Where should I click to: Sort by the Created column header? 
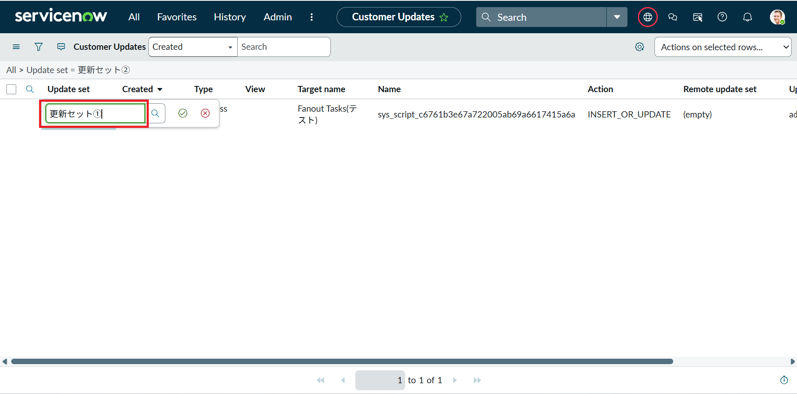pos(138,89)
